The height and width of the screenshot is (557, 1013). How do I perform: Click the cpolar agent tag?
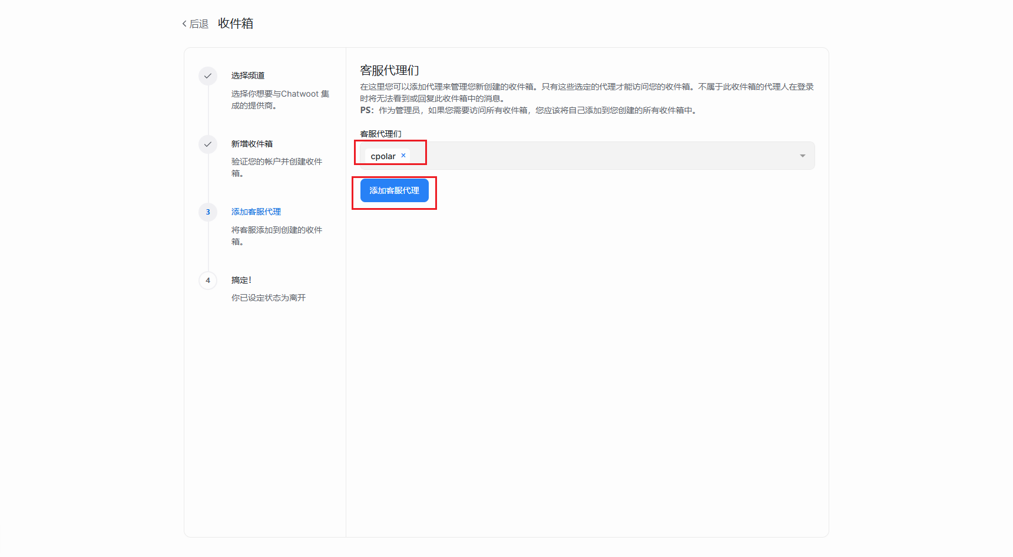pyautogui.click(x=383, y=156)
